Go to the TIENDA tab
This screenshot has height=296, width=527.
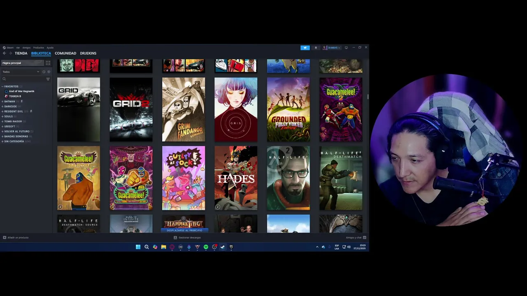tap(21, 53)
